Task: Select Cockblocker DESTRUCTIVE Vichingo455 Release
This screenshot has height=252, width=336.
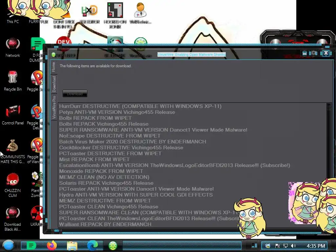Action: click(x=121, y=148)
